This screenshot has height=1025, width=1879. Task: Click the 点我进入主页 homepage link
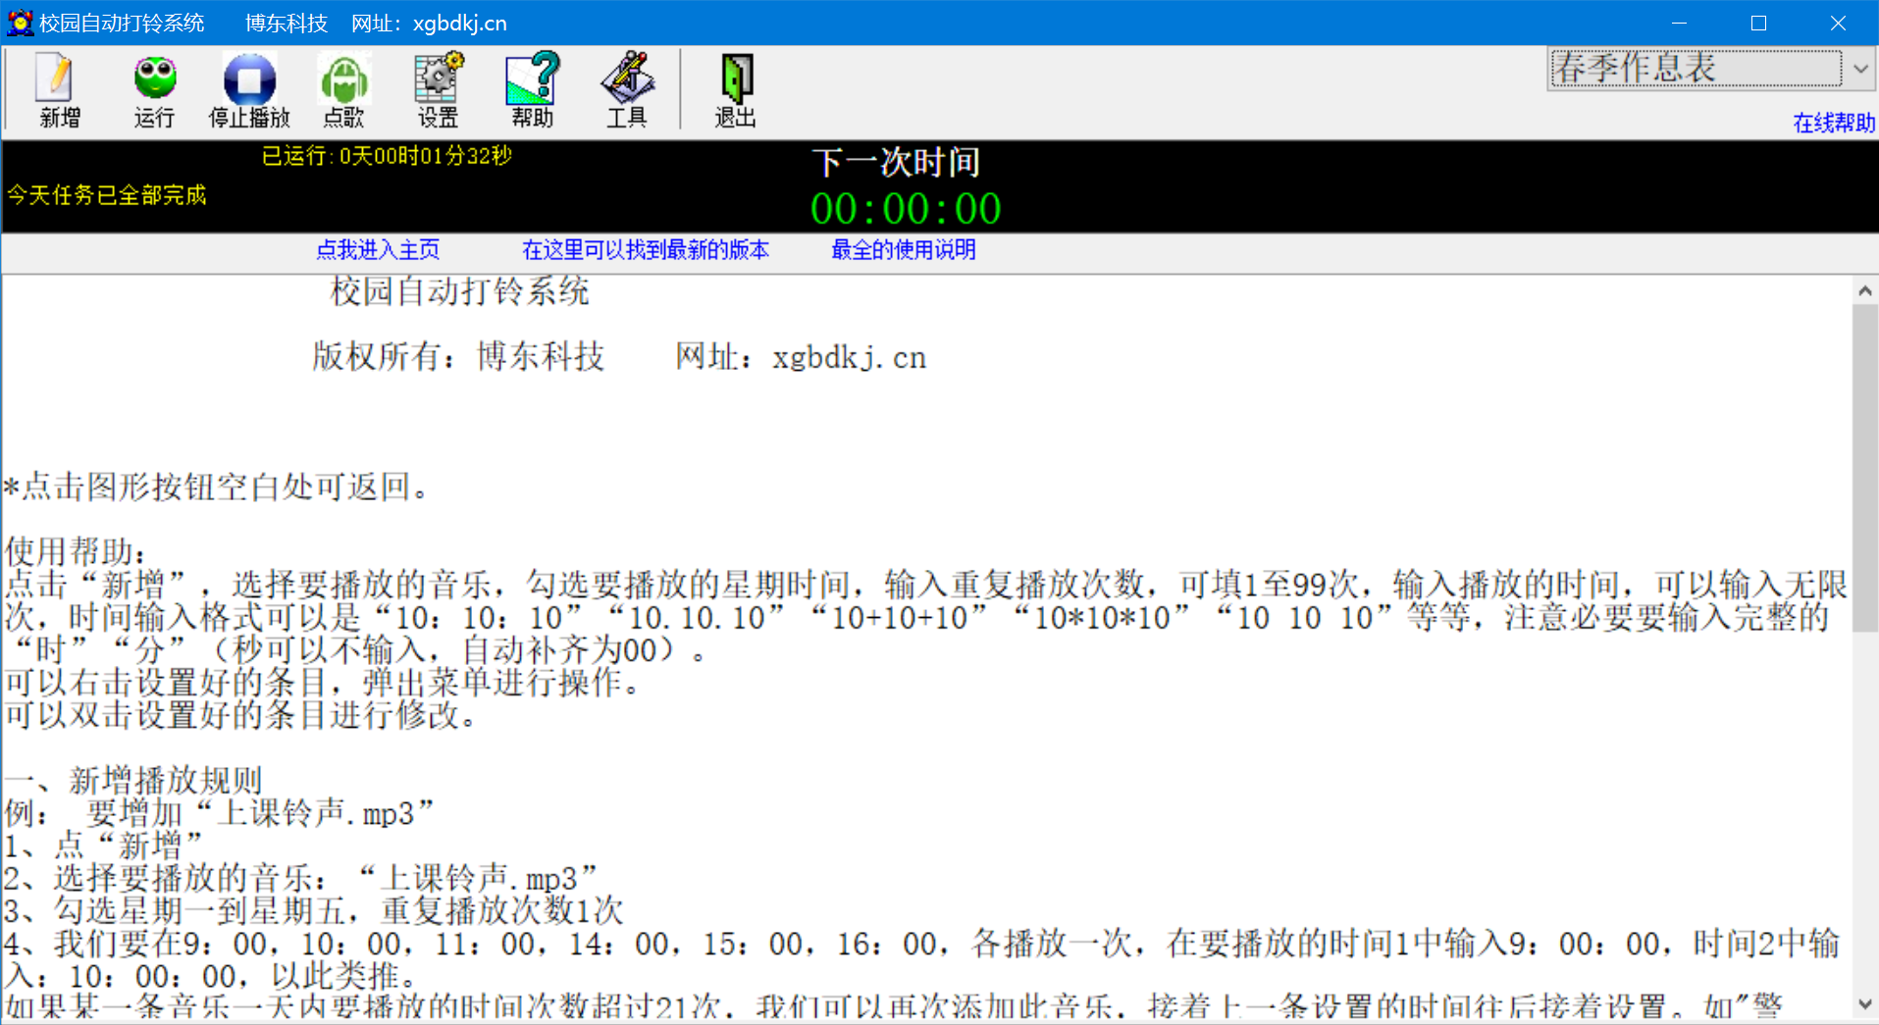click(x=378, y=250)
